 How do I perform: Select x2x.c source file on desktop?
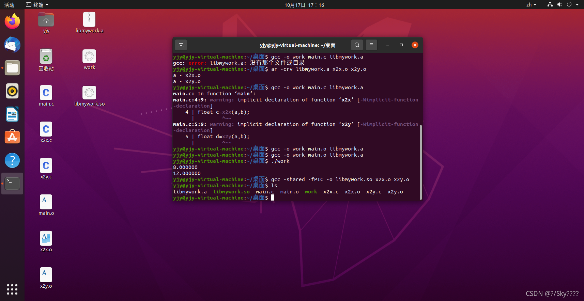click(x=46, y=132)
